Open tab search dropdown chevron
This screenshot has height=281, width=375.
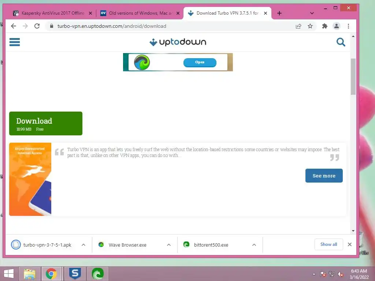pyautogui.click(x=312, y=13)
